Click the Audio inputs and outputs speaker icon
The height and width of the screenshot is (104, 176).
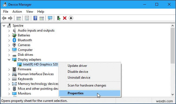(14, 30)
